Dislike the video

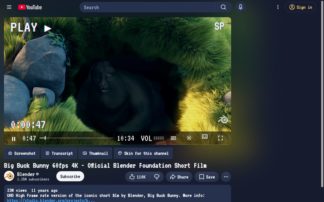pos(157,177)
